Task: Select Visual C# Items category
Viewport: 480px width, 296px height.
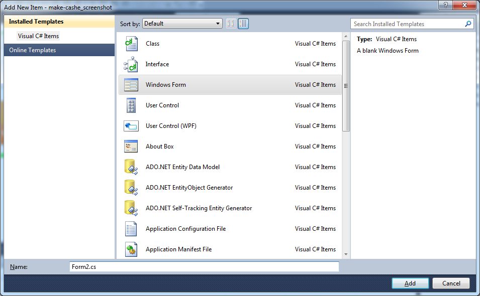Action: 38,36
